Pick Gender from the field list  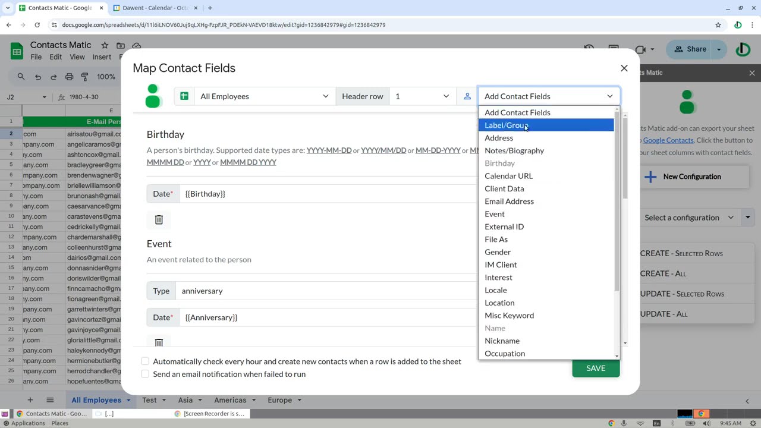click(546, 252)
